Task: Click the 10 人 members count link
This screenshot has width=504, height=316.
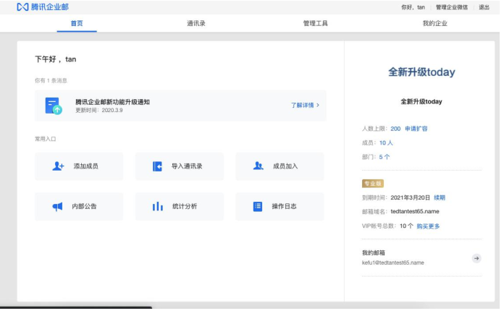Action: 386,143
